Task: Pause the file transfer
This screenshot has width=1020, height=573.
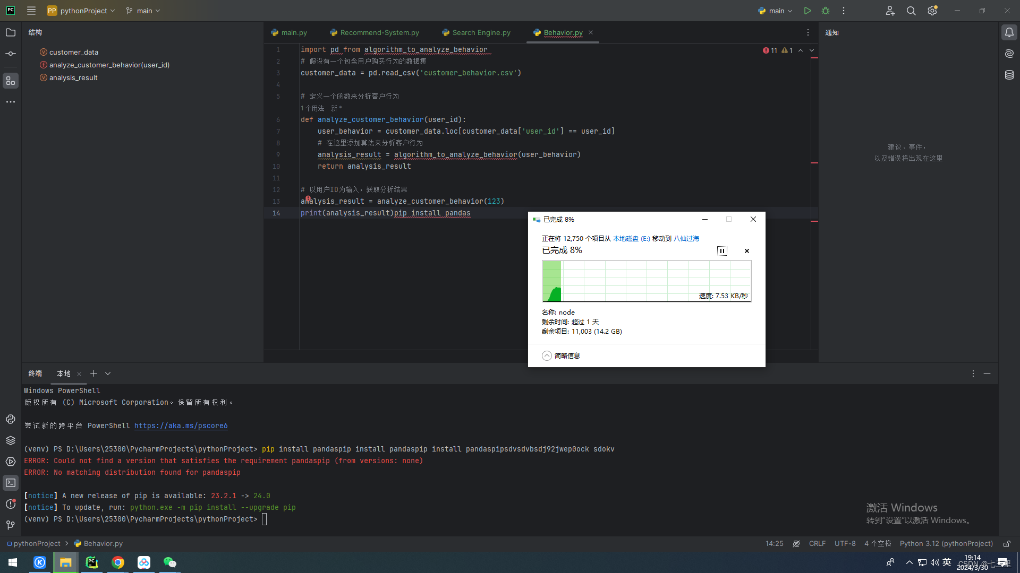Action: [x=722, y=251]
